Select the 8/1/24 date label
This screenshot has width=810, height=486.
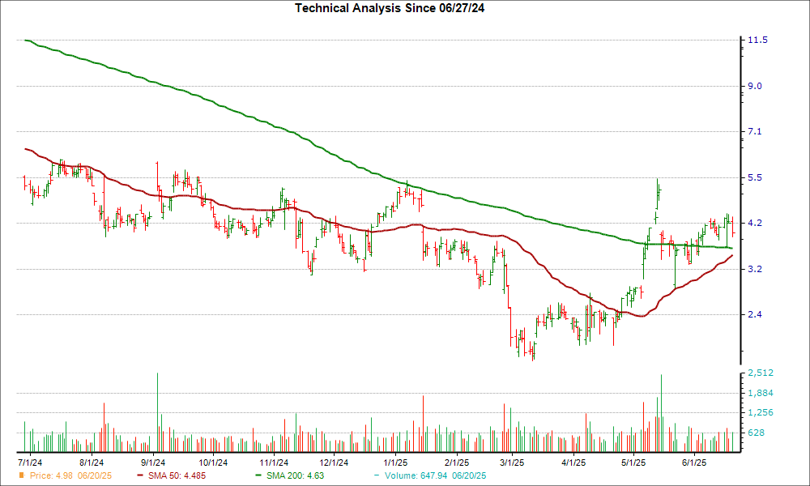(x=91, y=463)
